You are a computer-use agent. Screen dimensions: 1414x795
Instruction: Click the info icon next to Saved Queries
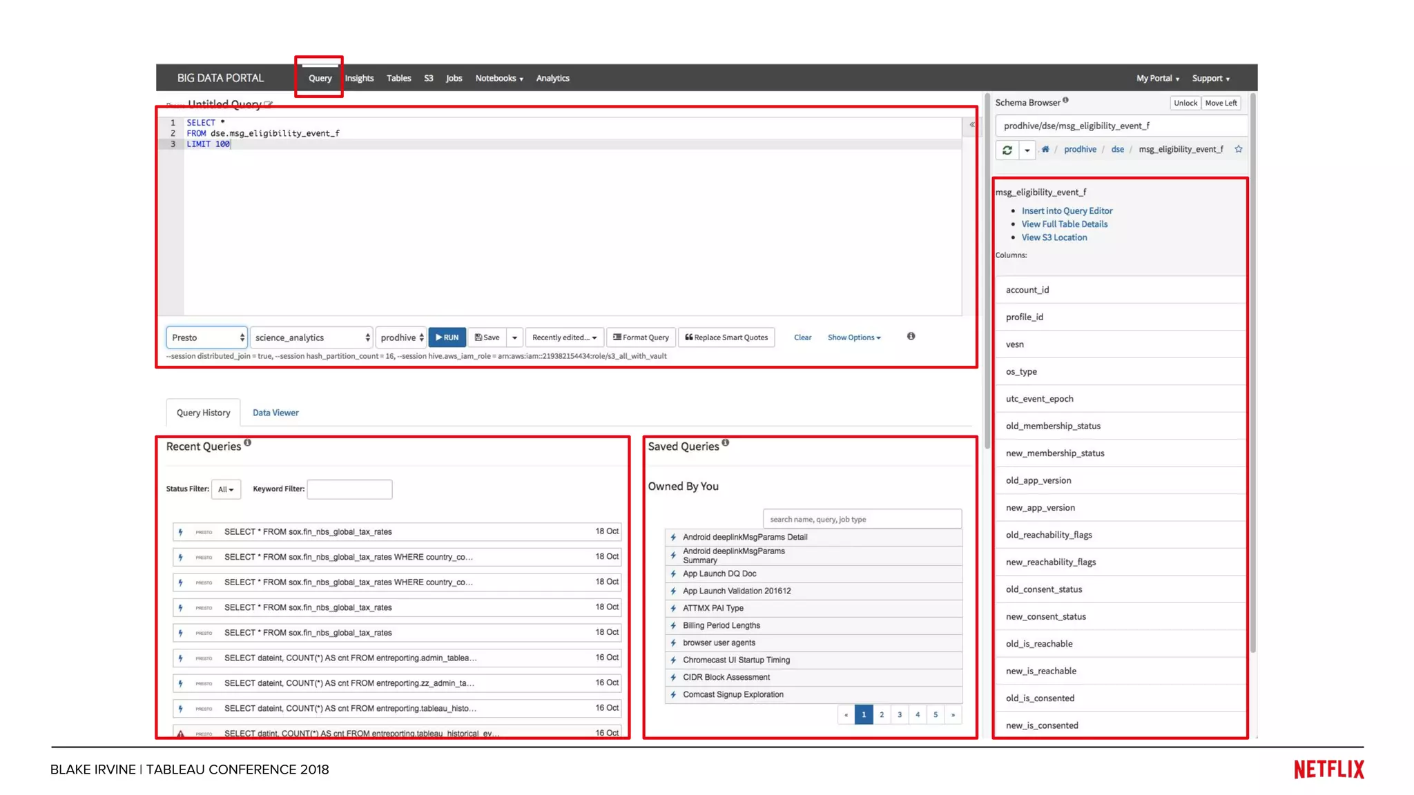(726, 443)
